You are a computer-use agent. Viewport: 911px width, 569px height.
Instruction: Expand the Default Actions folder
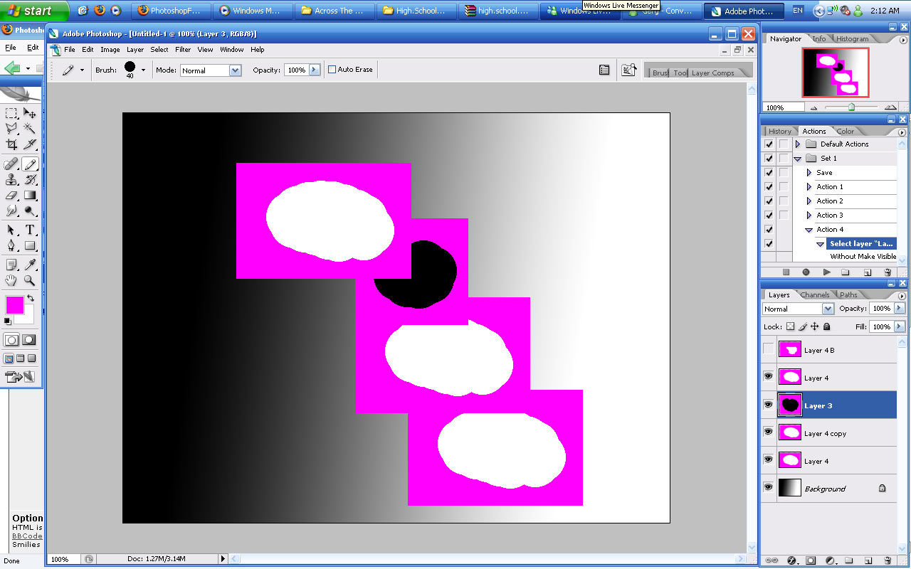pos(798,144)
